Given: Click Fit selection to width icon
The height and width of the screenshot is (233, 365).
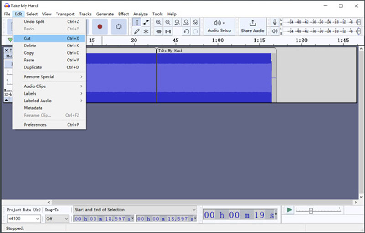Looking at the screenshot, I should click(x=177, y=22).
